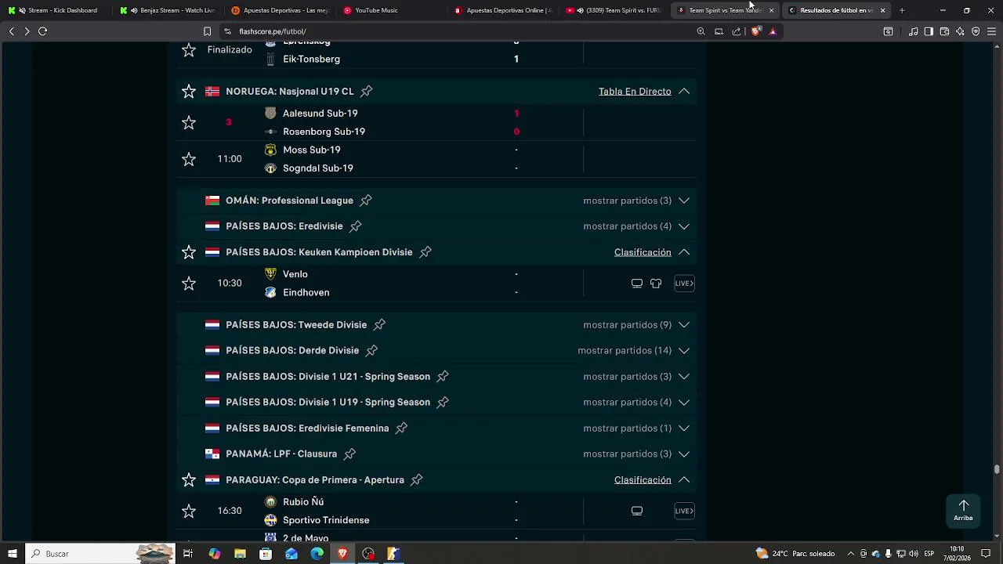Go back to previous page

[11, 31]
